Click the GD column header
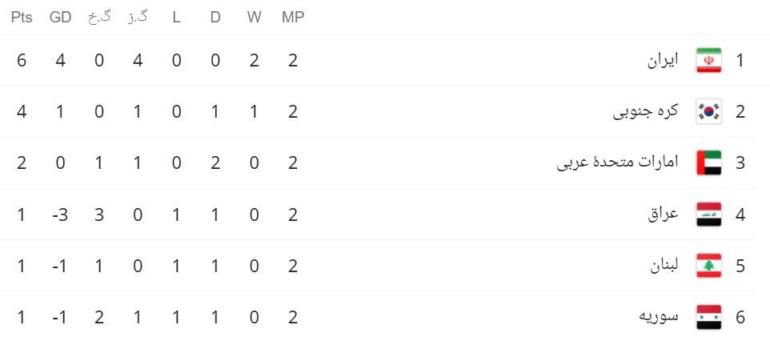Screen dimensions: 770x349 pyautogui.click(x=60, y=17)
